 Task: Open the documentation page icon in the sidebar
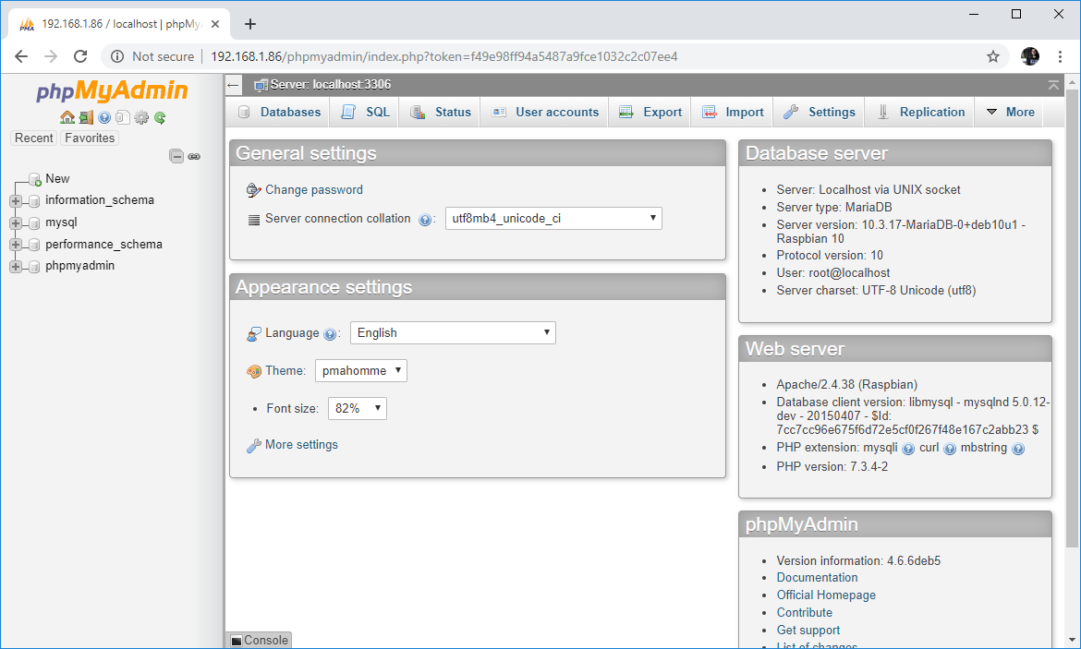point(122,117)
